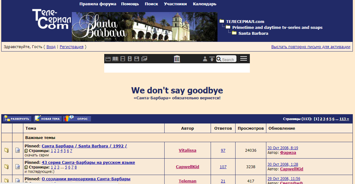The height and width of the screenshot is (184, 355).
Task: Open Primetime and daytime tv-series and soaps link
Action: pyautogui.click(x=277, y=27)
